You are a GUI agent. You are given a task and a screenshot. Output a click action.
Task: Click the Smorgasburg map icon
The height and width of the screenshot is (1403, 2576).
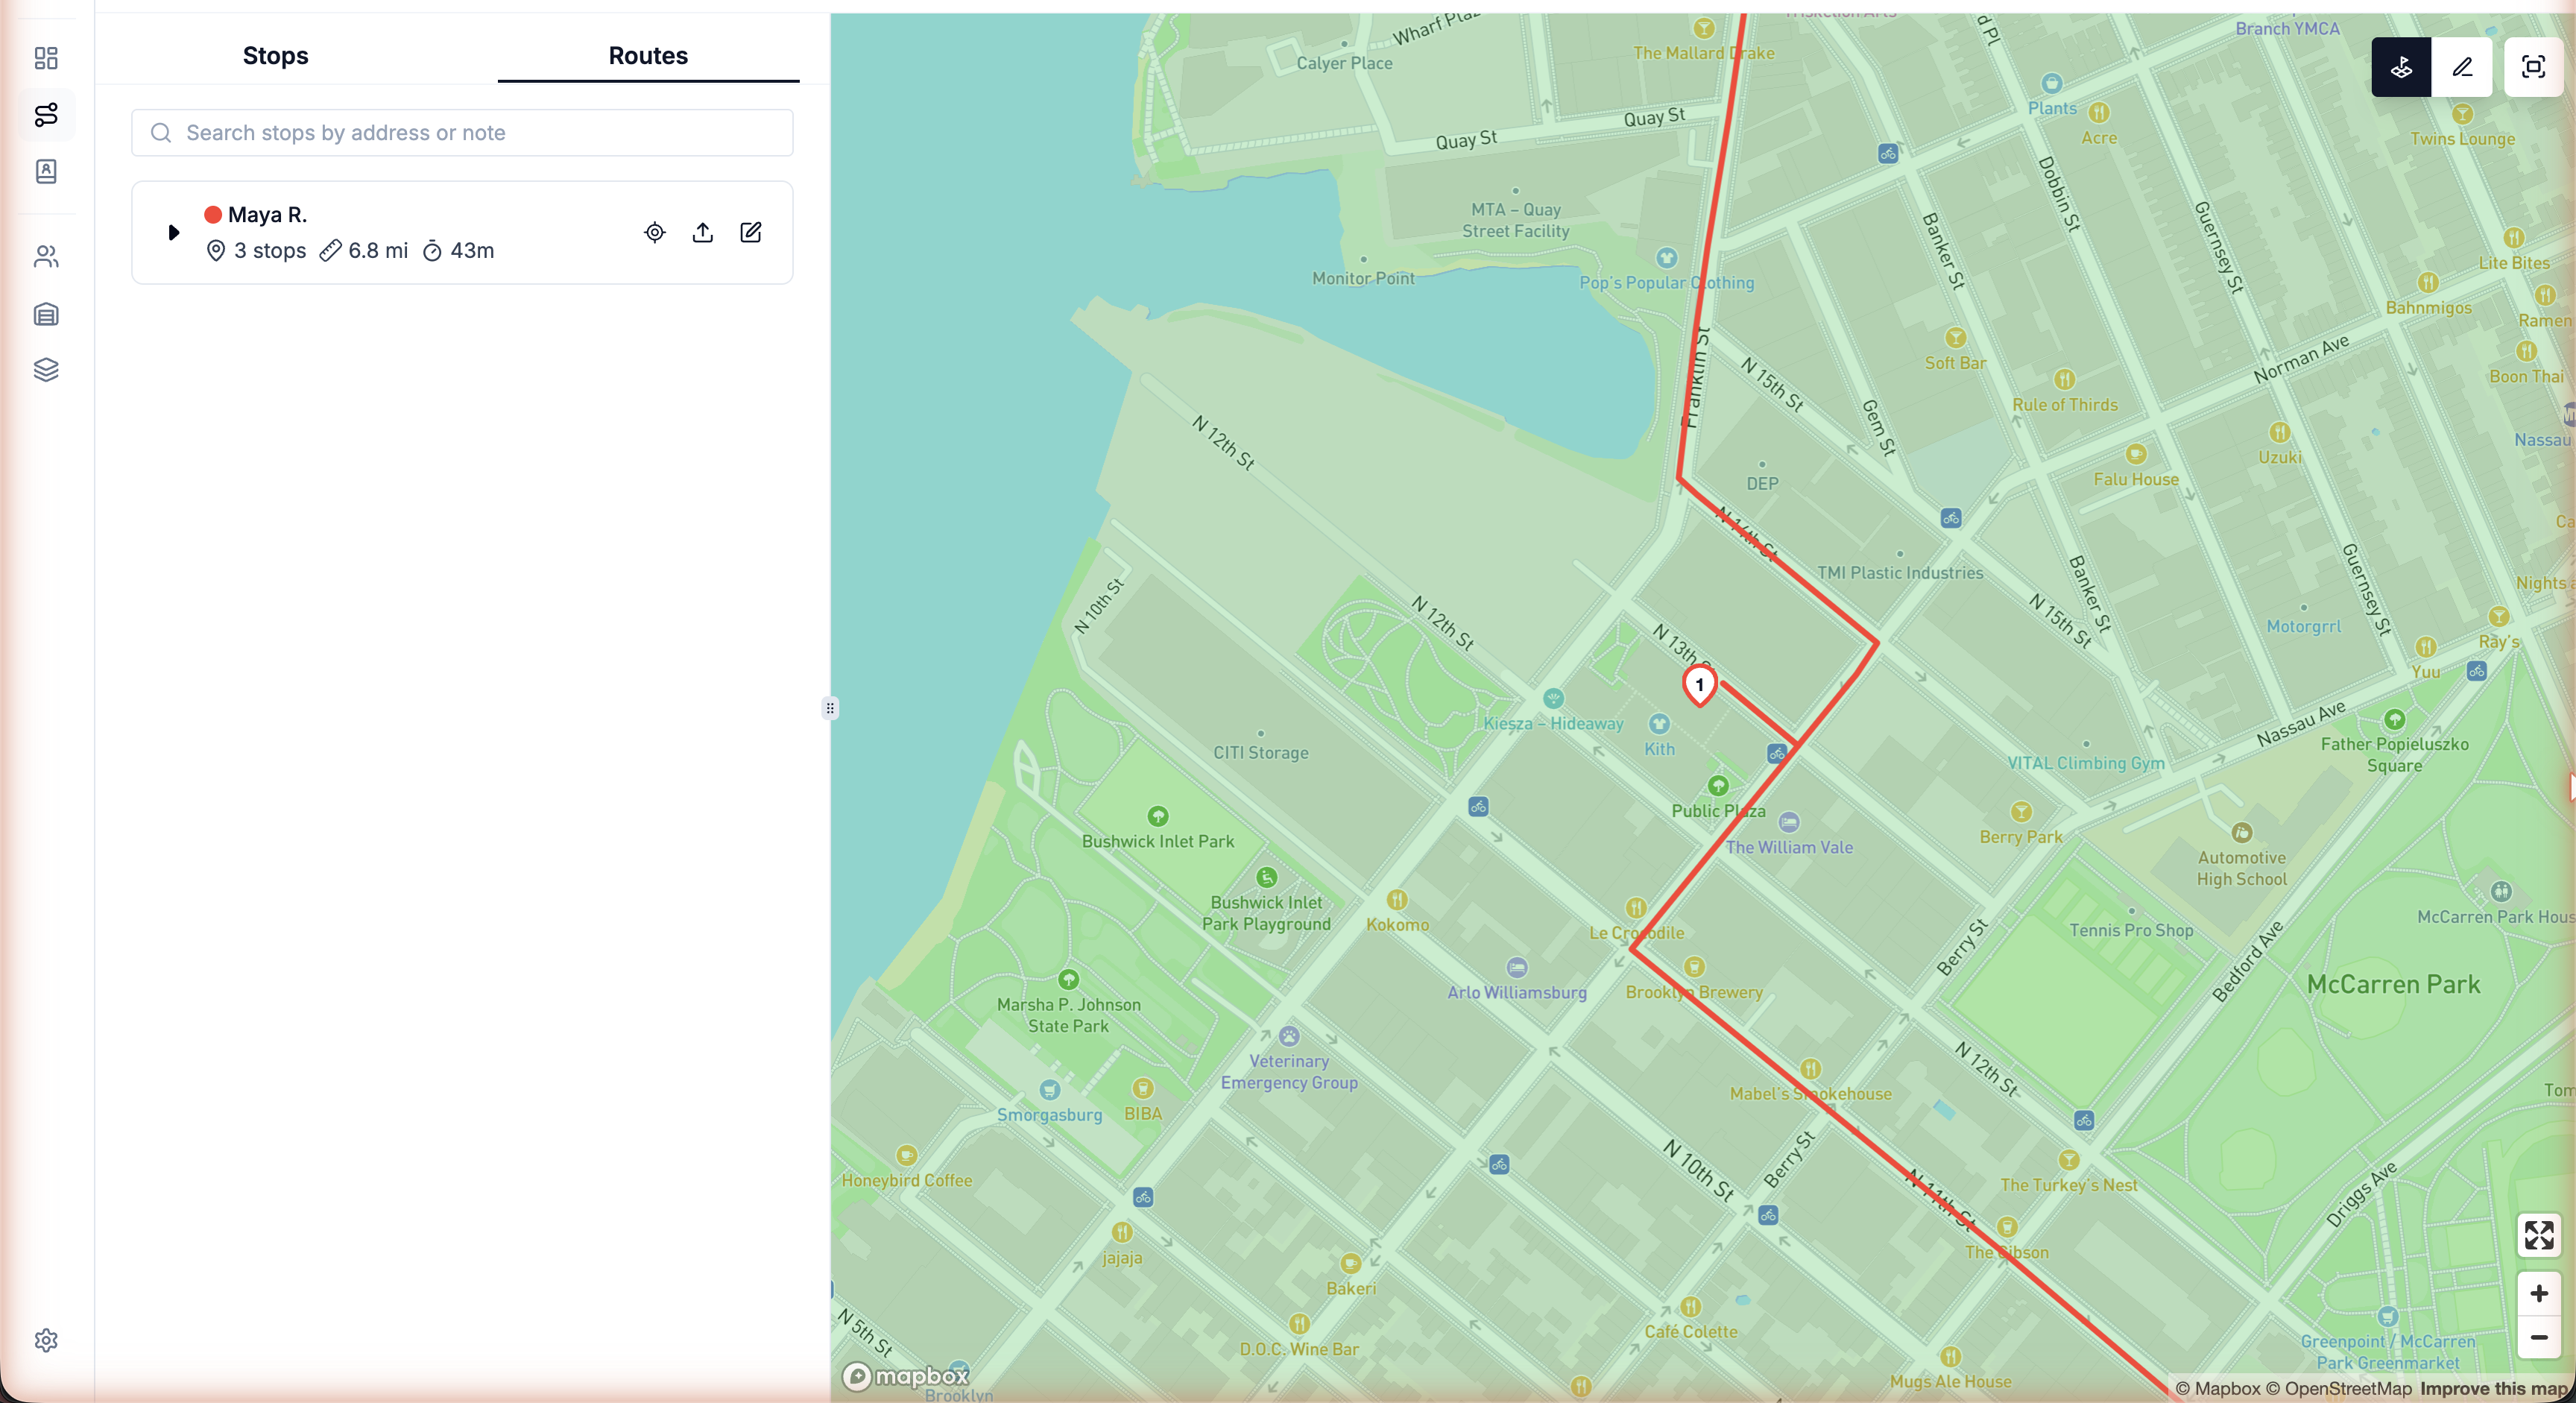pyautogui.click(x=1049, y=1089)
